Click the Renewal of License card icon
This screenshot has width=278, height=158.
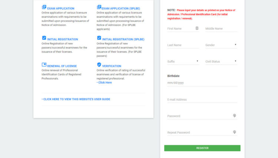click(x=44, y=65)
